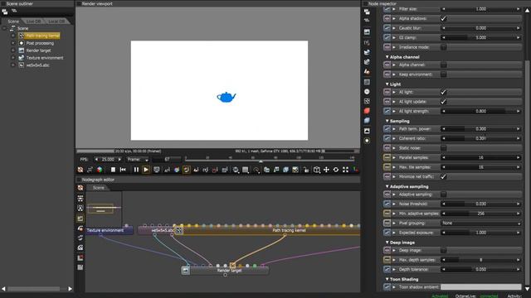Switch to the Live DB tab
This screenshot has height=298, width=531.
pos(33,22)
